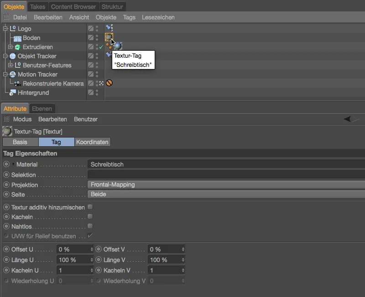
Task: Select the PSR constraint tag on Logo
Action: [109, 28]
